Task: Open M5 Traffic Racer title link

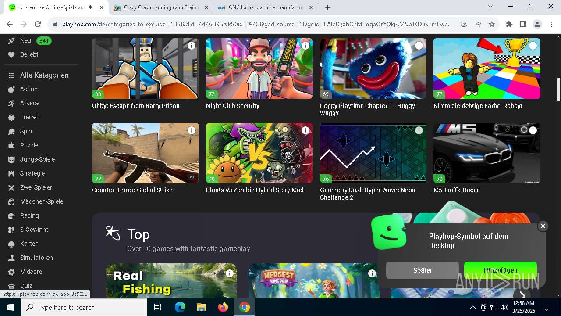Action: [456, 190]
